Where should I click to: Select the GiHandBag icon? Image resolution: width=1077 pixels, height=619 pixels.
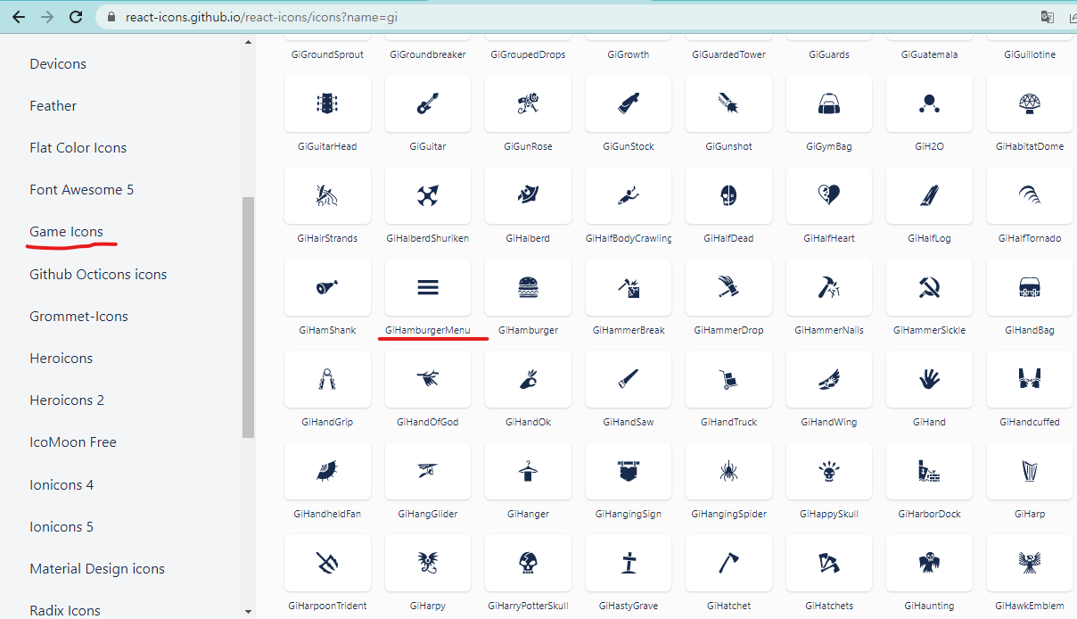(1030, 287)
